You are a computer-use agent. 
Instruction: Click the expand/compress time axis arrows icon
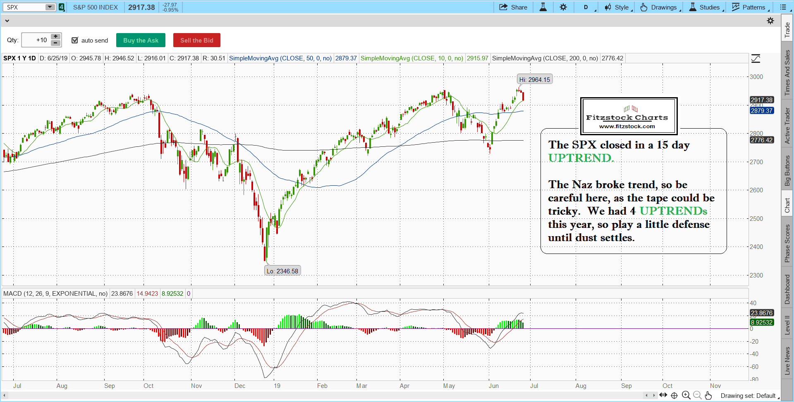click(x=663, y=395)
